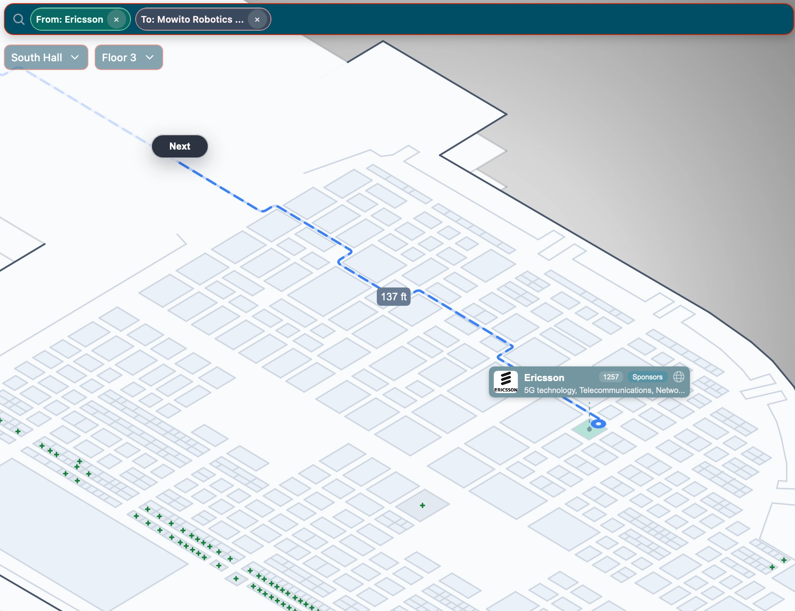This screenshot has width=795, height=611.
Task: Click the search magnifier icon
Action: [x=18, y=19]
